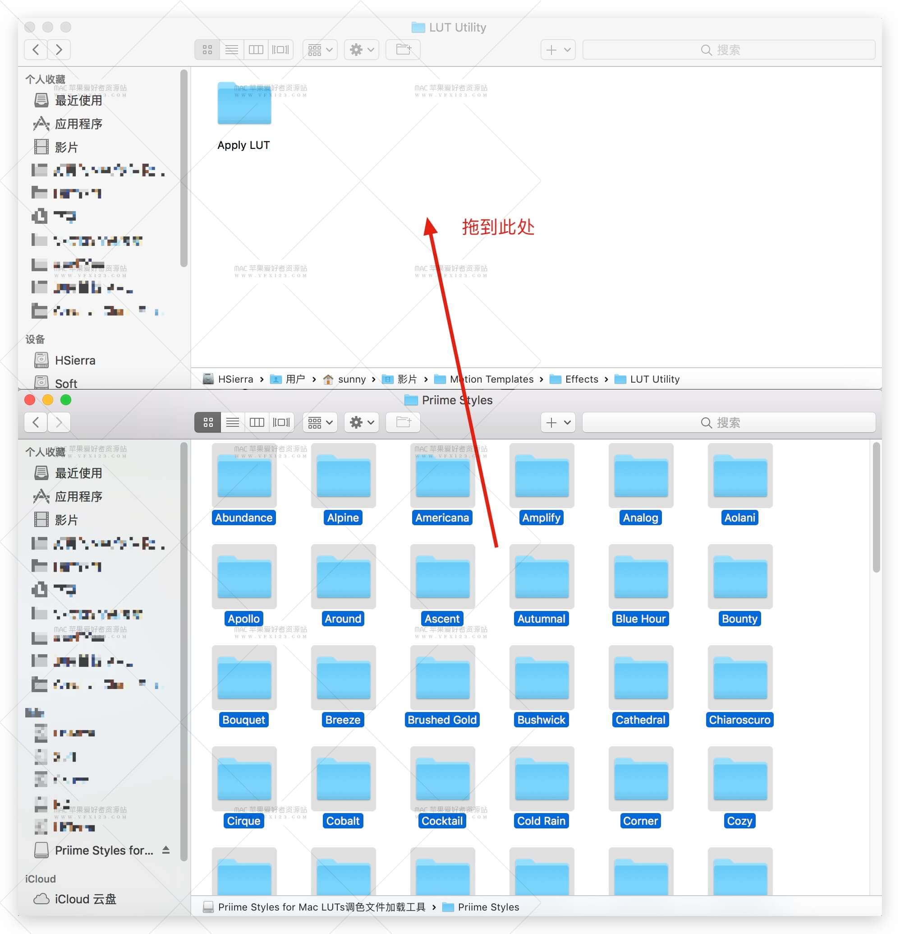
Task: Switch LUT Utility window to icon view
Action: [207, 50]
